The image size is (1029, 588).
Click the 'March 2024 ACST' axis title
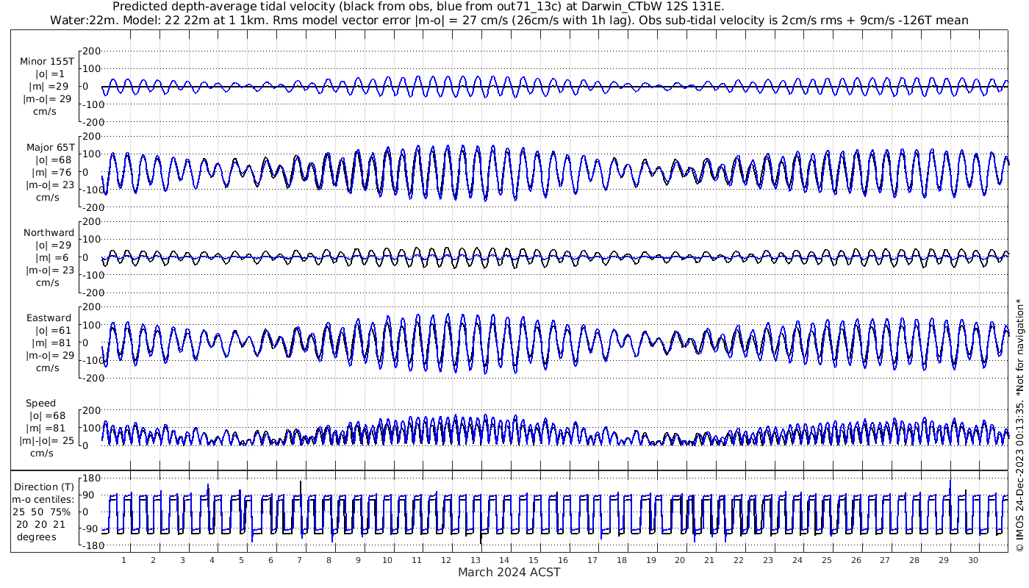click(x=509, y=572)
